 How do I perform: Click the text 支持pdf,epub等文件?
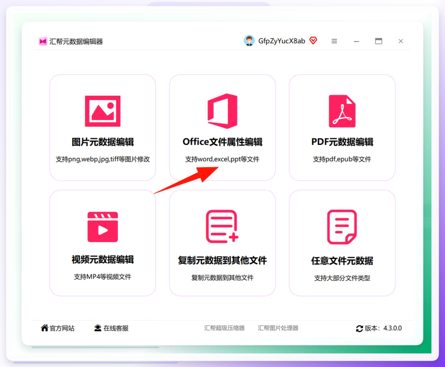click(x=342, y=159)
